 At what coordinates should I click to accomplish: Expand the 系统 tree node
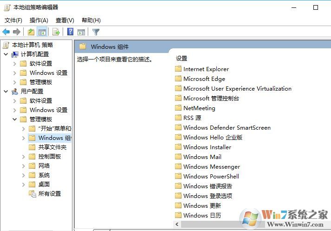coord(23,175)
